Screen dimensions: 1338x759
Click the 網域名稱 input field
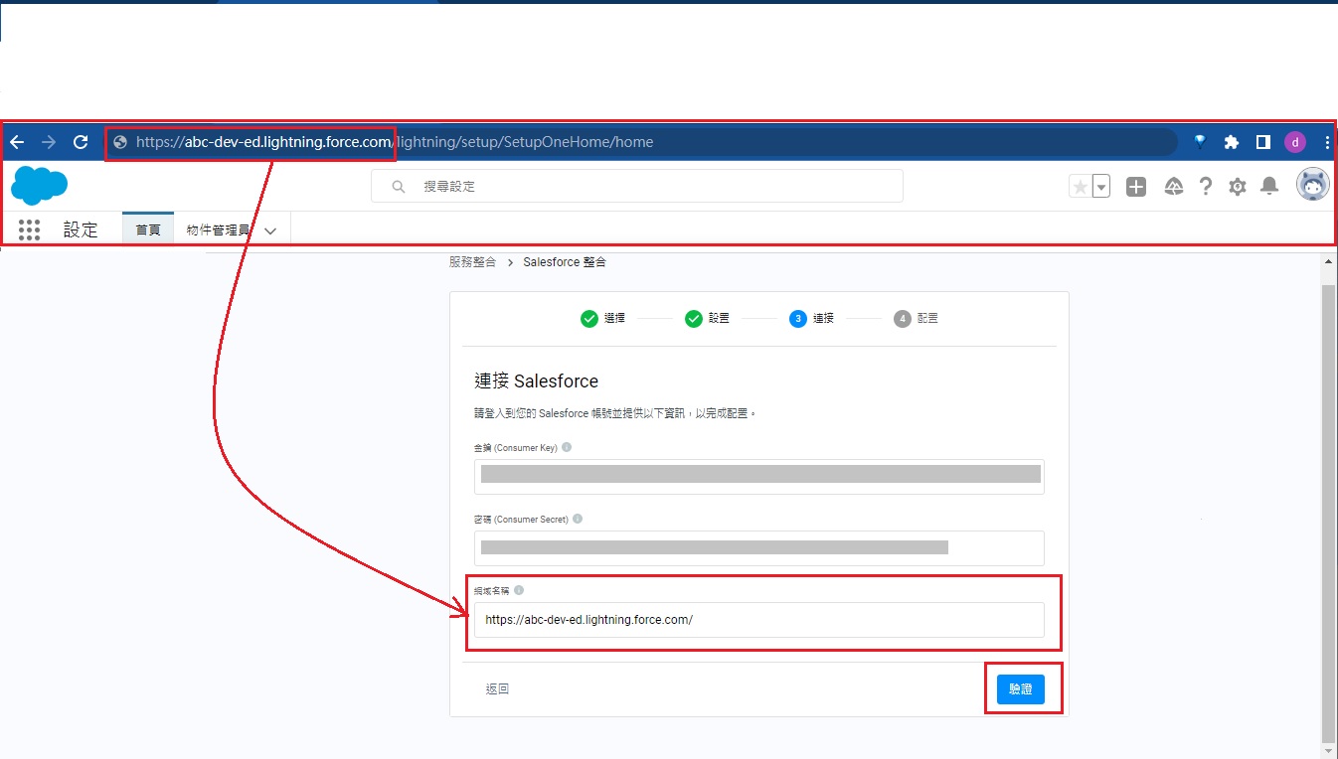click(x=759, y=620)
